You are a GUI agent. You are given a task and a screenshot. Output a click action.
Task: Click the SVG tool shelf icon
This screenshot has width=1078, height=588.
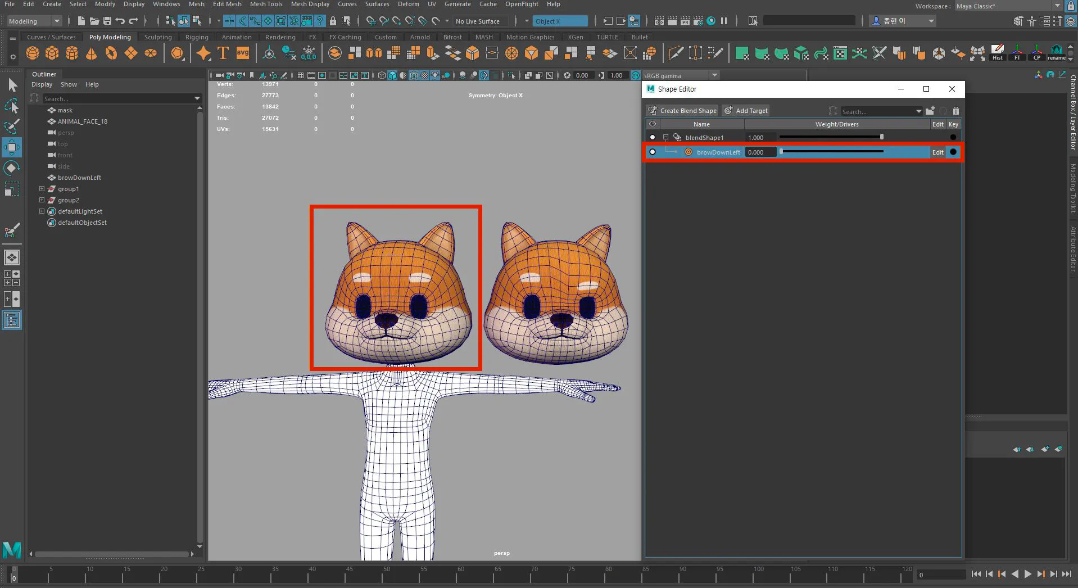tap(243, 53)
